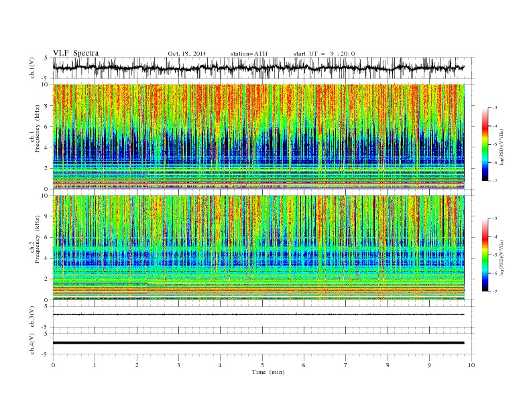Click the "ch.3(V)" axis label
Screen dimensions: 531x410
coord(32,317)
